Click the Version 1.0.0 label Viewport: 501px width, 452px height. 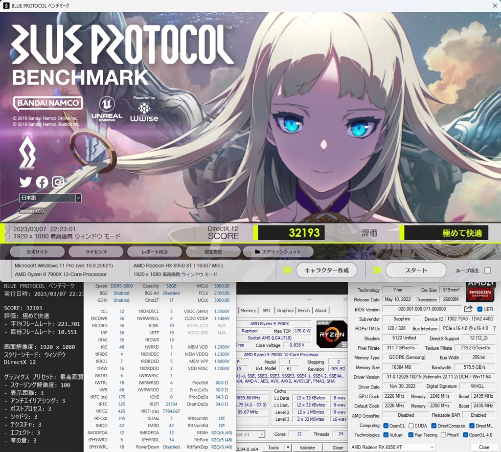coord(31,211)
